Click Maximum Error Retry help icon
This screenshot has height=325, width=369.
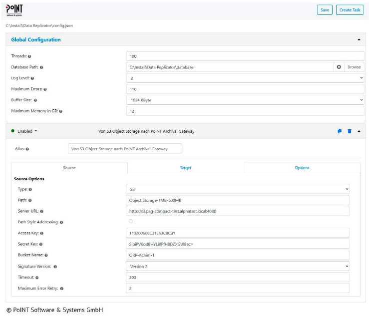[61, 289]
